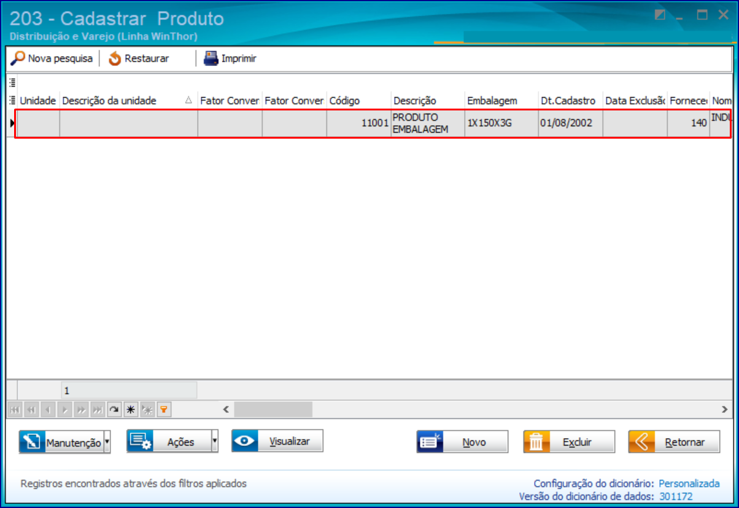
Task: Open the Personalizada dictionary configuration link
Action: coord(689,484)
